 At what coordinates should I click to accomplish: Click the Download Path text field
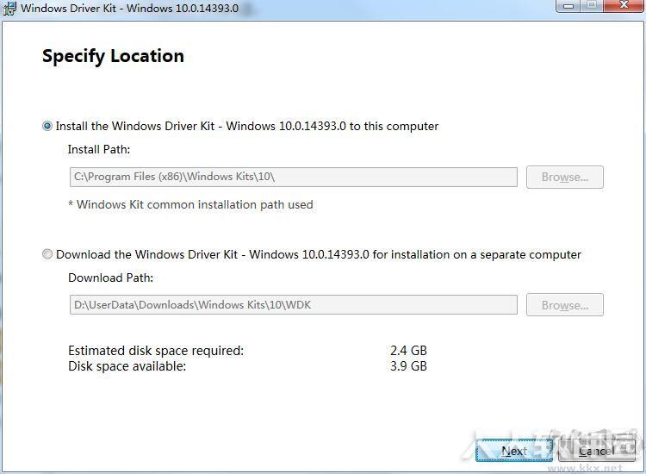click(294, 305)
